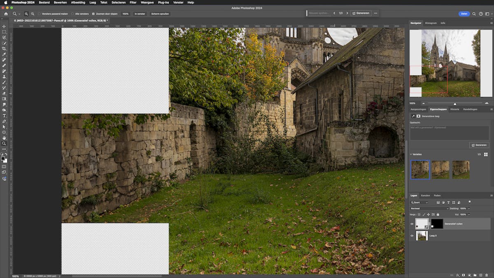The width and height of the screenshot is (494, 278).
Task: Disable Zoomen door slepen checkbox
Action: (x=93, y=14)
